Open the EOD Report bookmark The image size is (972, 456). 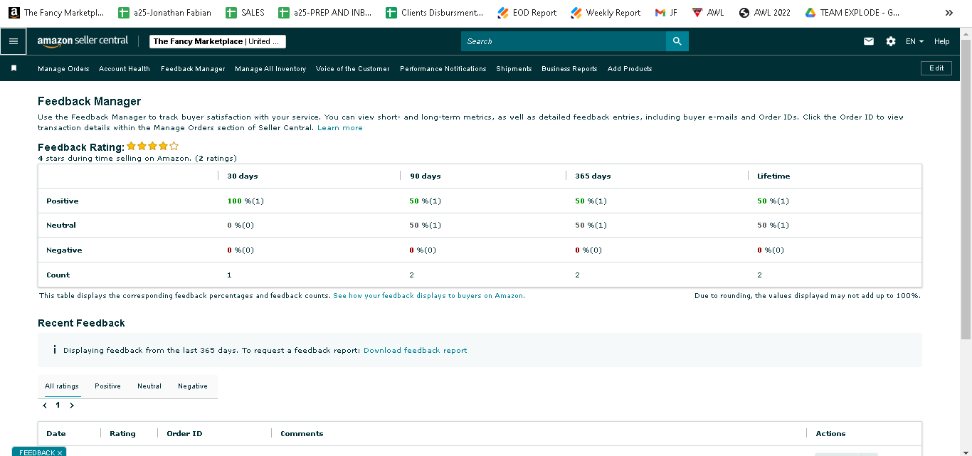coord(527,13)
